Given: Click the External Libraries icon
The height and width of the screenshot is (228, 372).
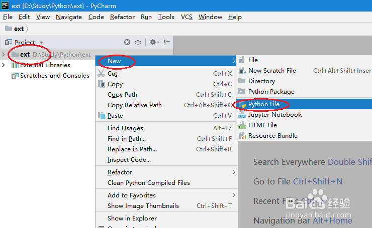Looking at the screenshot, I should point(15,65).
